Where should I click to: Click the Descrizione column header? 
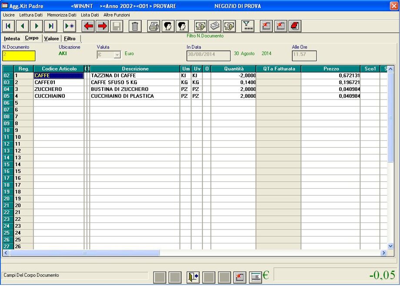[135, 69]
